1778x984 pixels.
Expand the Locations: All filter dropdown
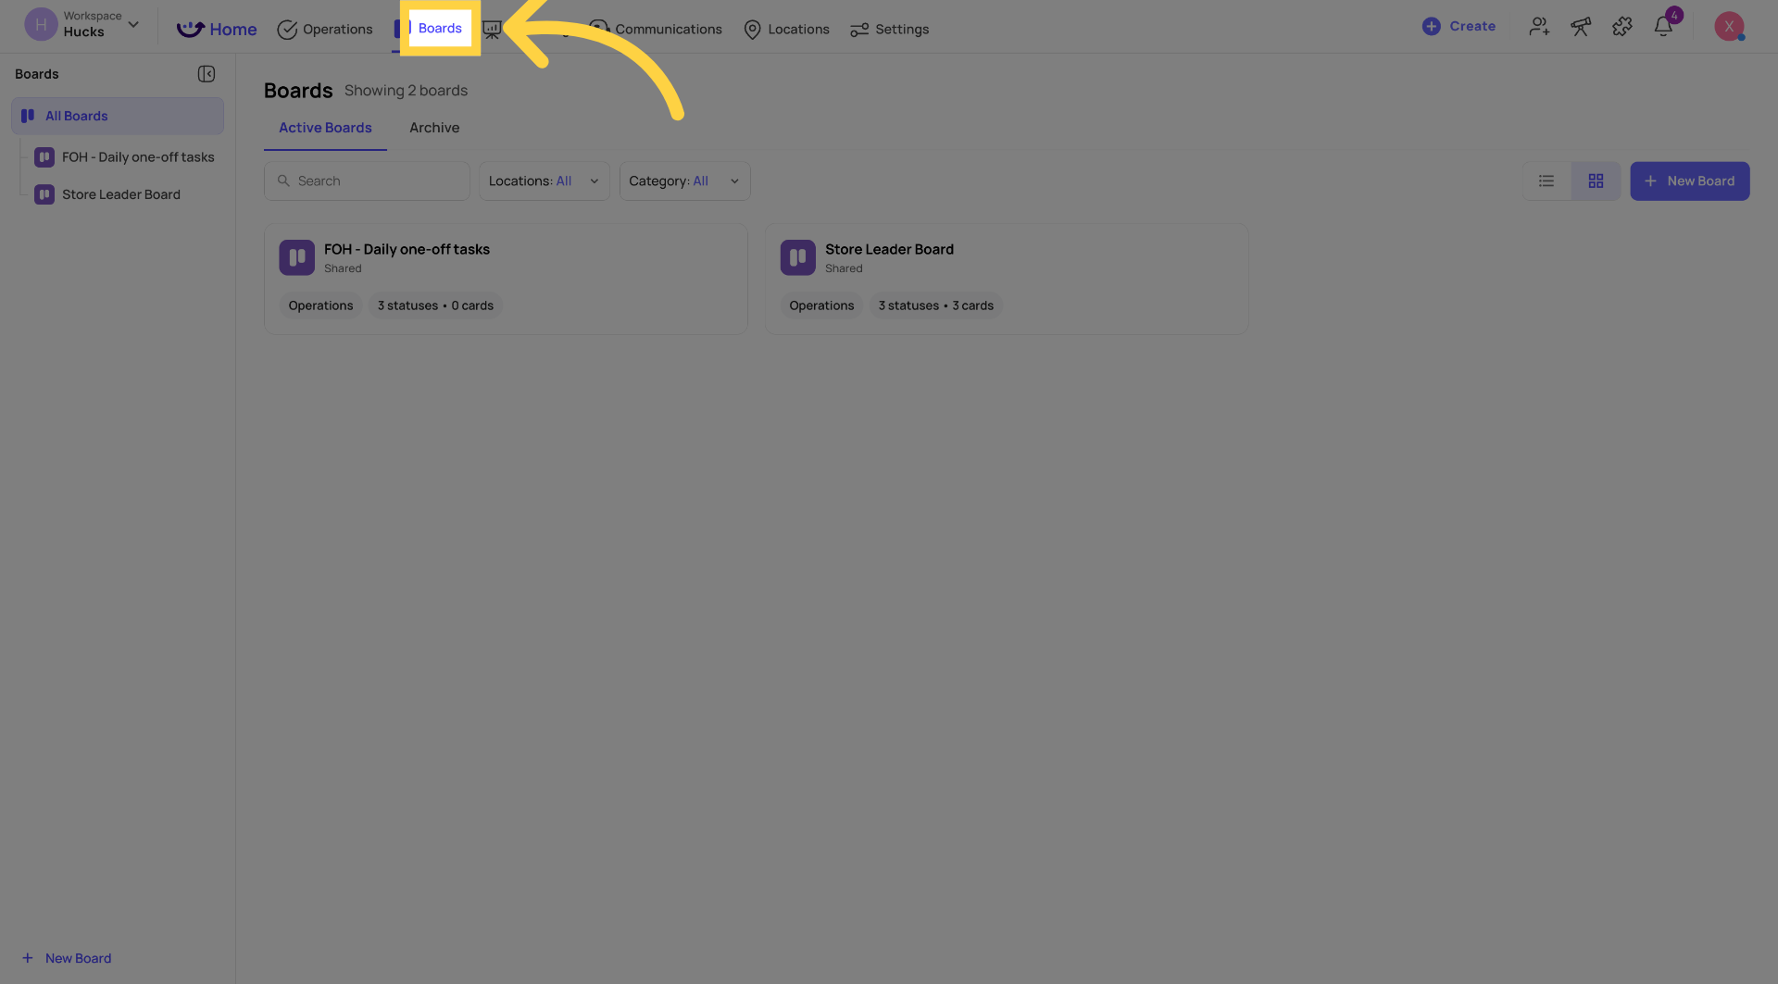pos(544,181)
